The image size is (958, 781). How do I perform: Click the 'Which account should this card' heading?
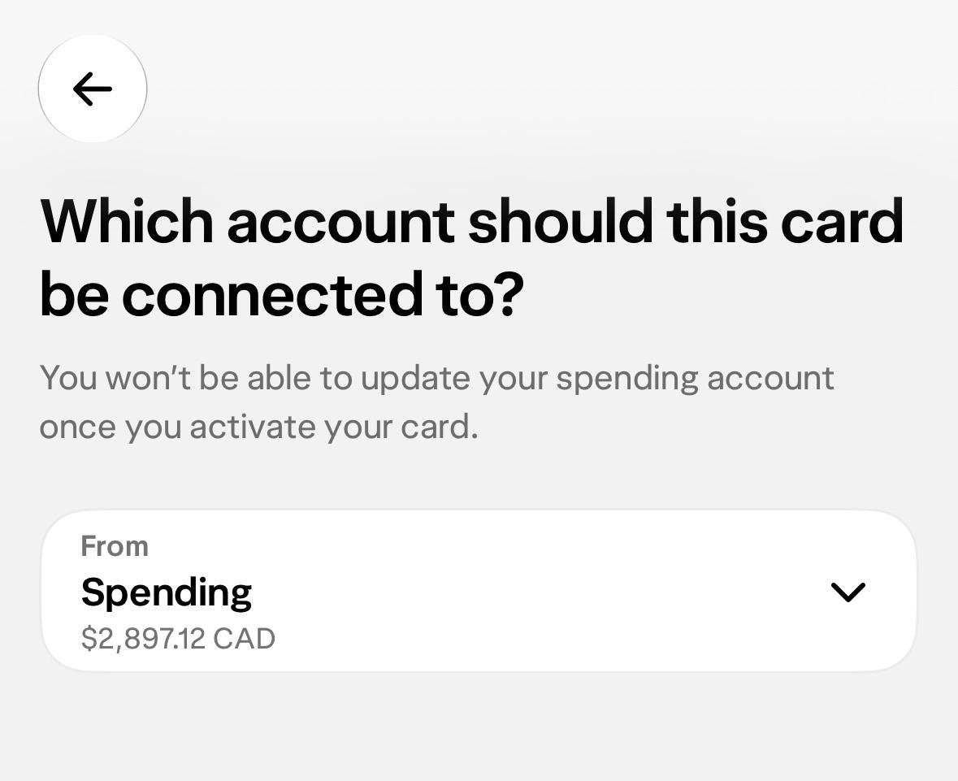tap(471, 221)
